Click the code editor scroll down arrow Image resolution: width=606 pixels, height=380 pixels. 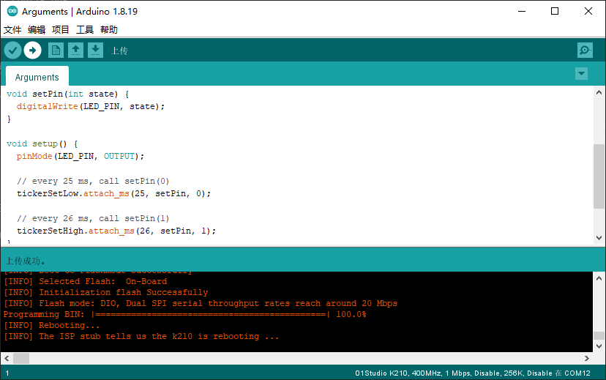pyautogui.click(x=599, y=238)
